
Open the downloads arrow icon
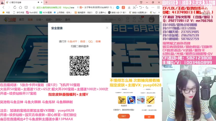tap(129, 8)
